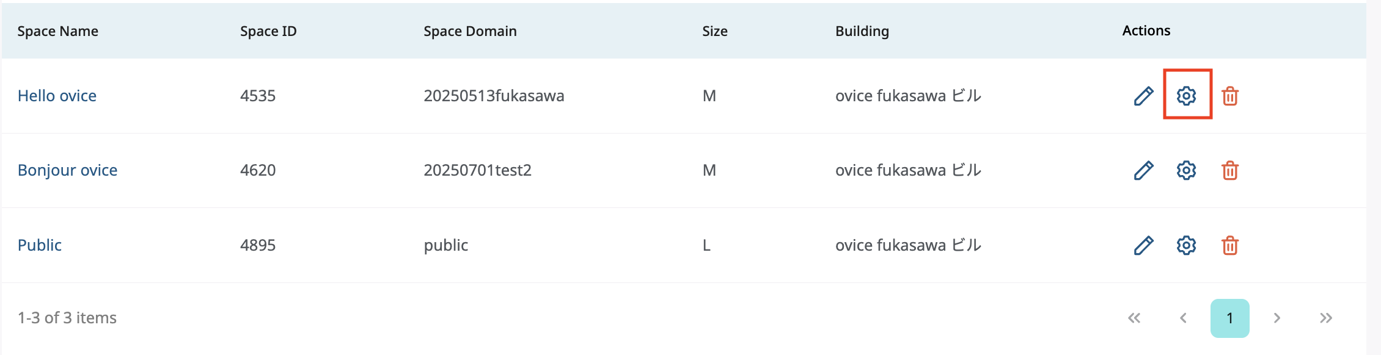This screenshot has height=355, width=1381.
Task: Edit the Public space
Action: (1143, 245)
